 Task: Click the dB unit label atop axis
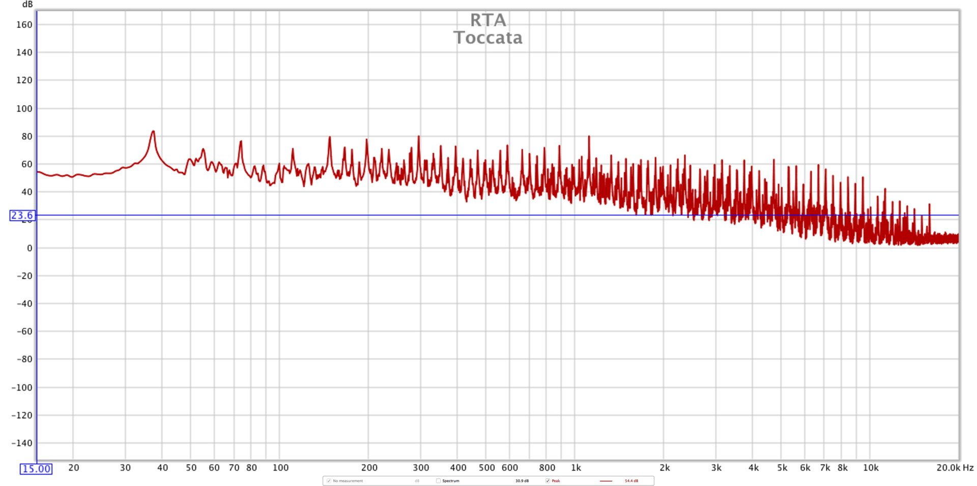(27, 4)
